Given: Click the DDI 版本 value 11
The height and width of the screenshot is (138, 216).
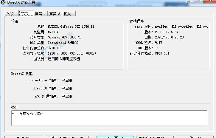Looking at the screenshot, I should (x=157, y=48).
